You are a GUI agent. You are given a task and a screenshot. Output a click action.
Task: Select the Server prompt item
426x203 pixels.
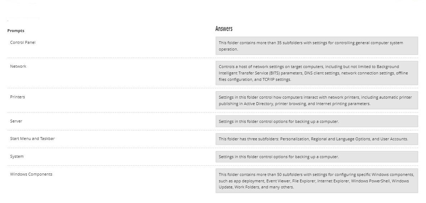point(16,121)
